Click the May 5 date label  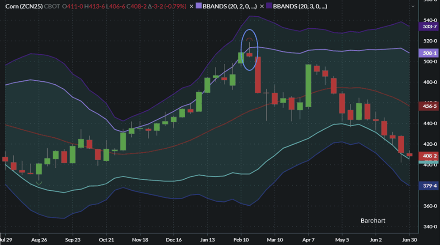pyautogui.click(x=342, y=240)
